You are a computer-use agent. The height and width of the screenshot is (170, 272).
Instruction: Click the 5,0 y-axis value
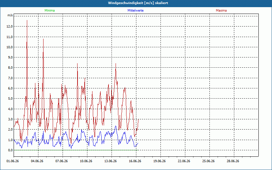click(11, 99)
